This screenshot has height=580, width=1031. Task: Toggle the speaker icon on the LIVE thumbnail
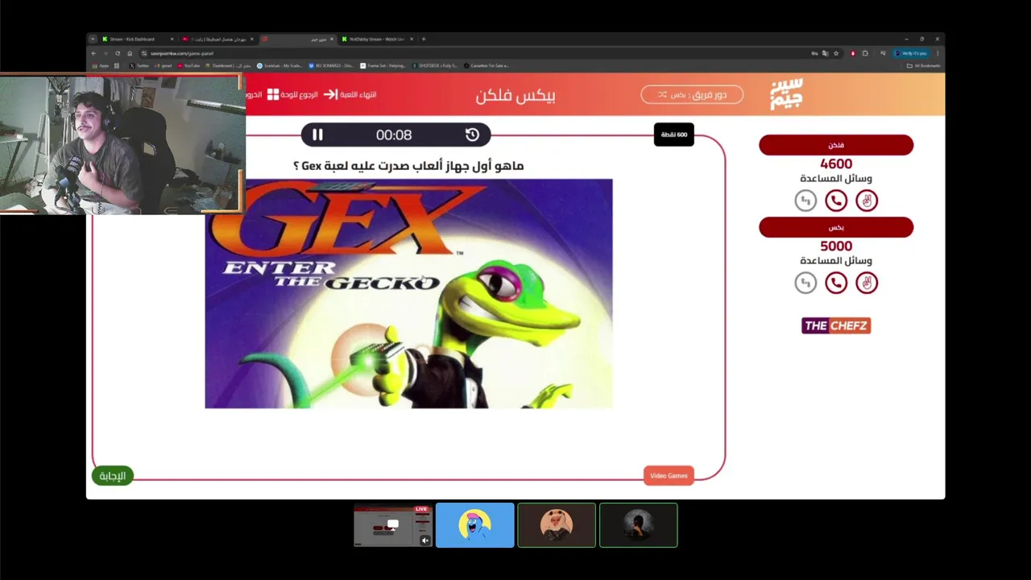[x=424, y=541]
